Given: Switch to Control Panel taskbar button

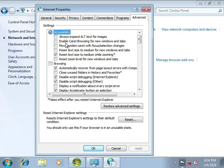Looking at the screenshot, I should 94,162.
